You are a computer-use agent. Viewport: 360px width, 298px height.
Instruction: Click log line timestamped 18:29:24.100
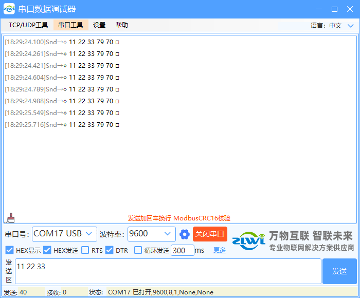pyautogui.click(x=62, y=42)
